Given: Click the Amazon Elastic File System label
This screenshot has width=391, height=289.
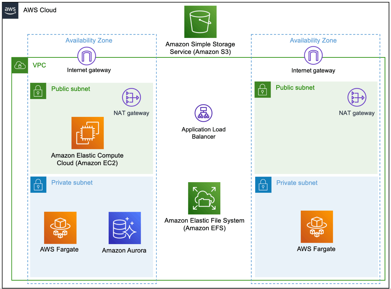Looking at the screenshot, I should pyautogui.click(x=204, y=224).
